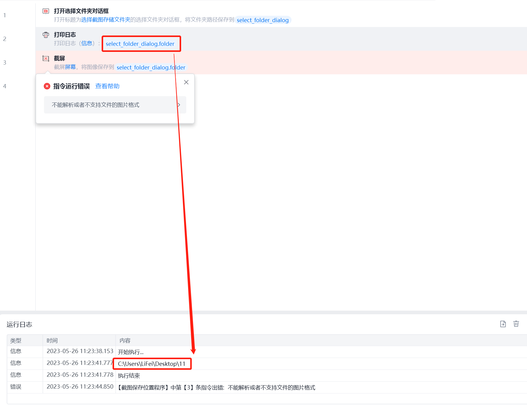The height and width of the screenshot is (408, 527).
Task: Open the 查看帮助 help link
Action: click(x=107, y=86)
